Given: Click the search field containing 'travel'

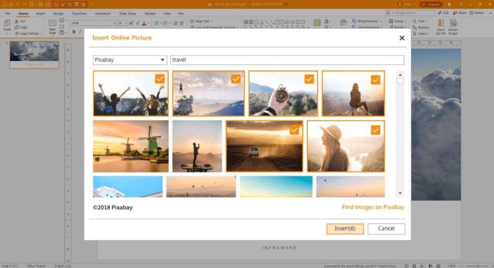Looking at the screenshot, I should click(x=287, y=60).
